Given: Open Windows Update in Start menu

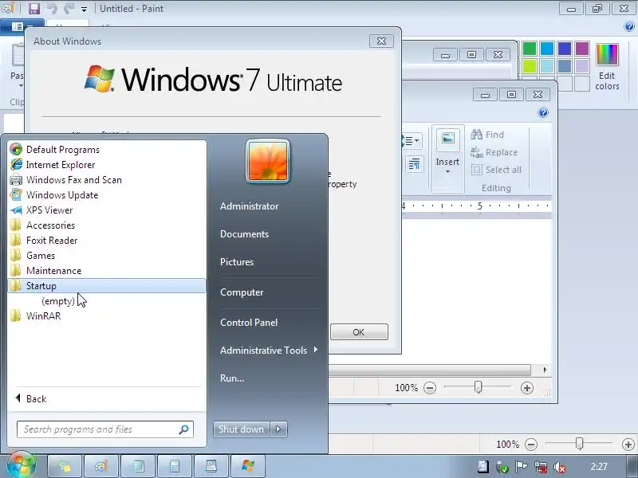Looking at the screenshot, I should point(107,195).
